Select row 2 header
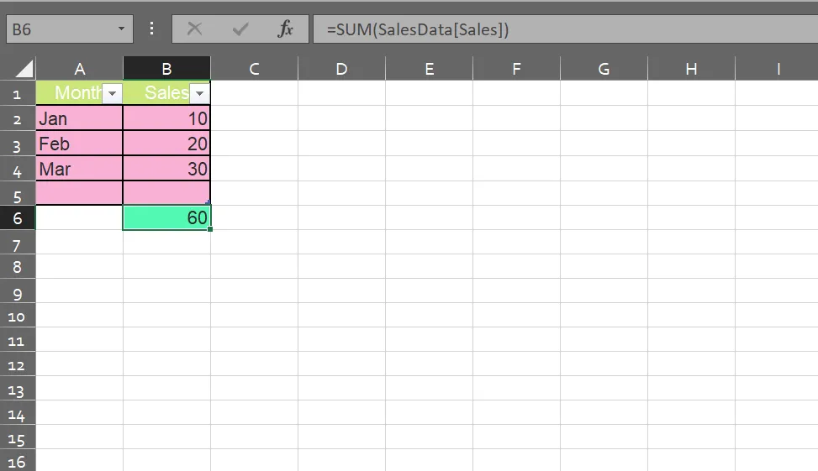 coord(17,118)
